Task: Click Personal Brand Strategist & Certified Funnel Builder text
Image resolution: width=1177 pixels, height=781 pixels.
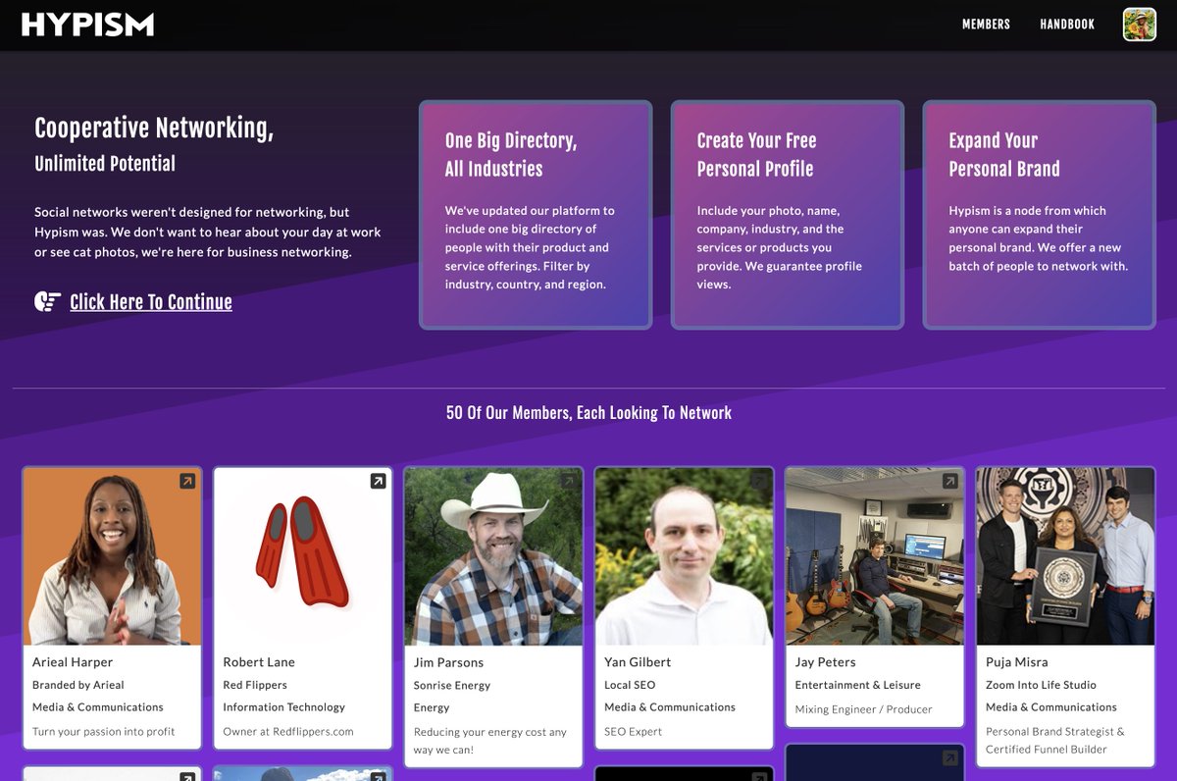Action: click(1055, 740)
